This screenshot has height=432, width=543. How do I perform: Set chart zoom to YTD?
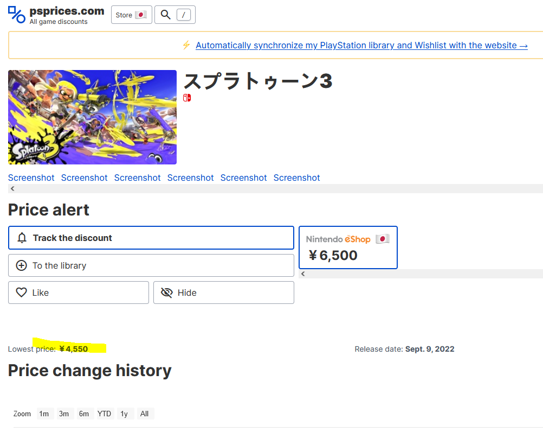point(104,414)
